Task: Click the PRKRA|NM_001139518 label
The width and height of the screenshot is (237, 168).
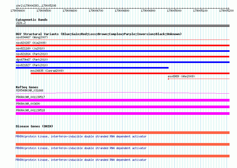Action: [x=30, y=111]
